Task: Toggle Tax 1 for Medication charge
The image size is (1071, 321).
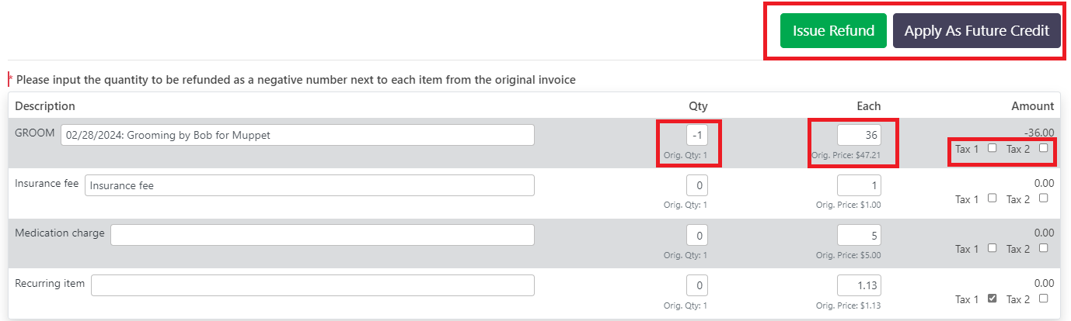Action: [x=992, y=248]
